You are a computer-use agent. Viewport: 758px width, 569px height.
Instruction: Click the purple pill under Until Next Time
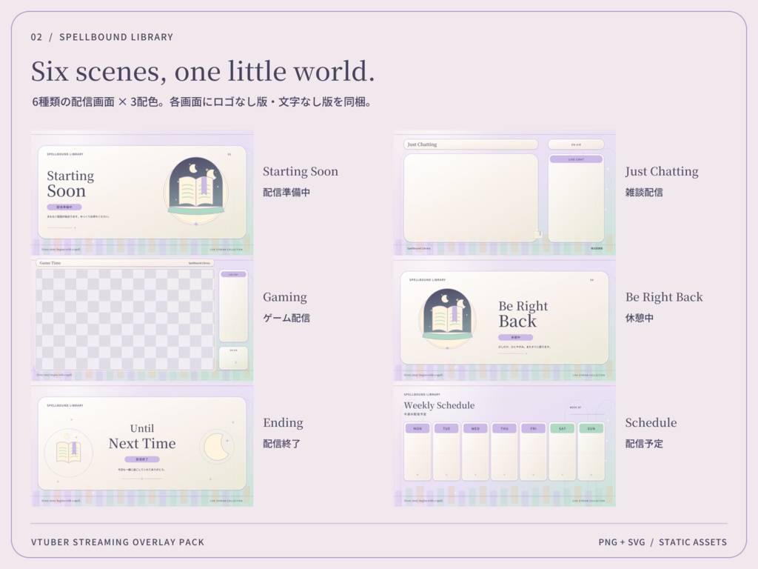pos(142,459)
